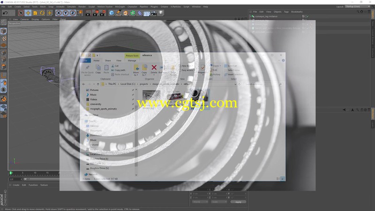Viewport: 375px width, 211px height.
Task: Open Manage tab under Picture Tools
Action: click(x=132, y=60)
